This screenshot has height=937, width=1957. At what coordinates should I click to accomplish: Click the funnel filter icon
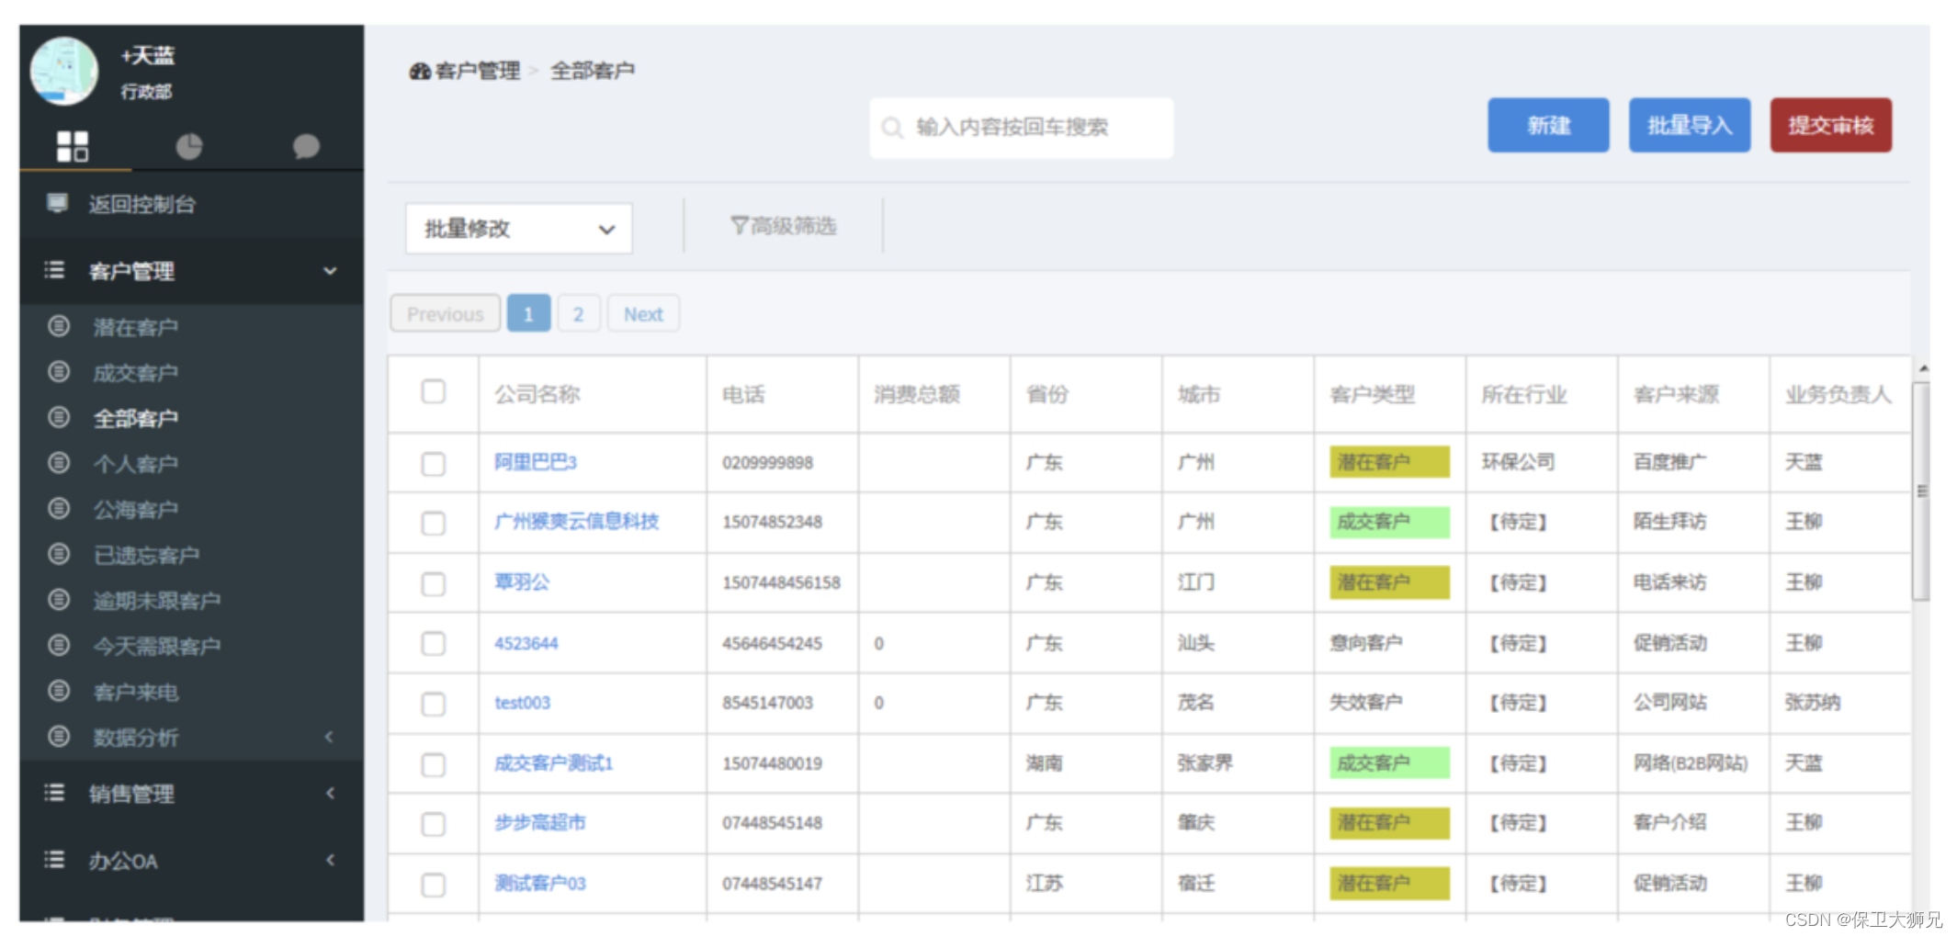pos(739,225)
